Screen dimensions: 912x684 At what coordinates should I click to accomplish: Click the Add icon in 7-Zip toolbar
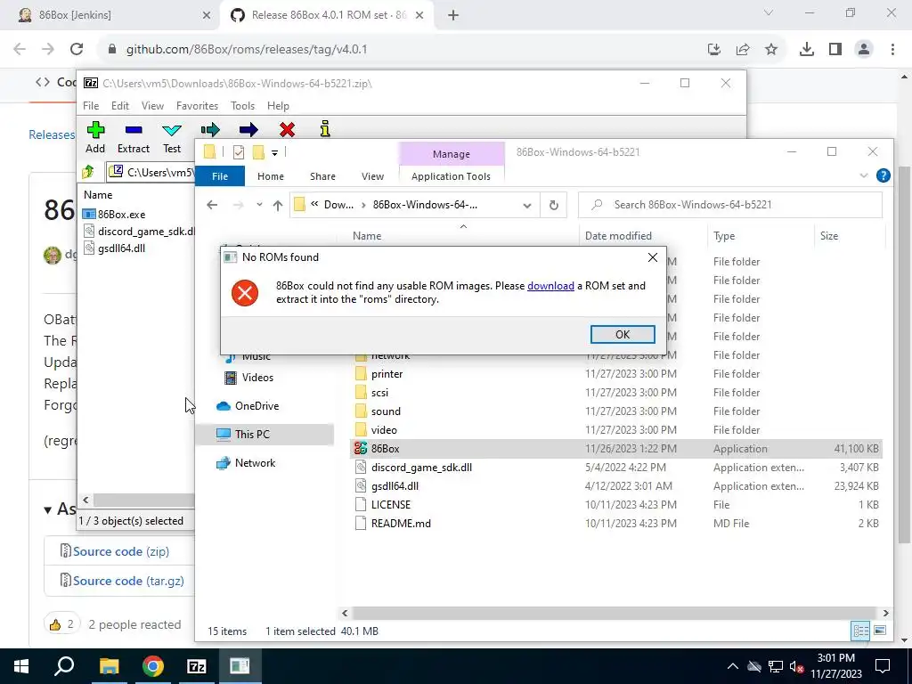pyautogui.click(x=95, y=130)
